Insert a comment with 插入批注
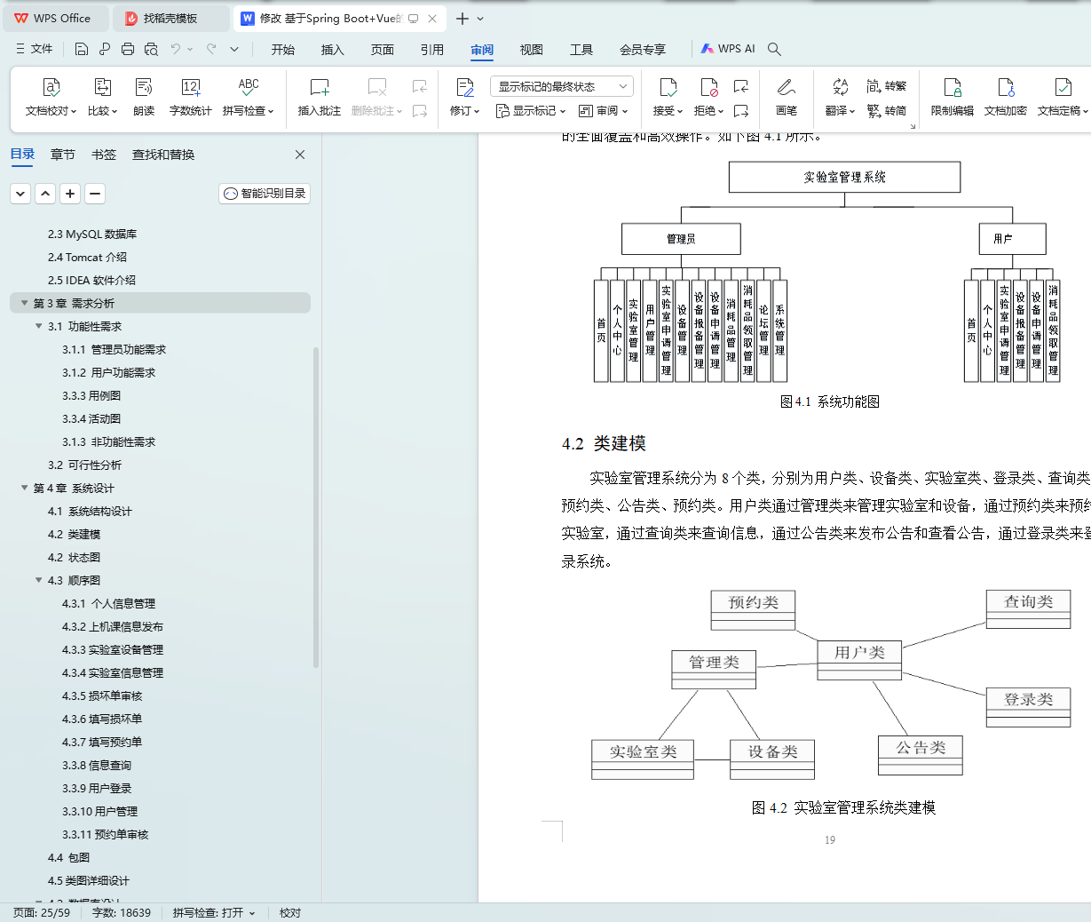The height and width of the screenshot is (922, 1091). (320, 98)
